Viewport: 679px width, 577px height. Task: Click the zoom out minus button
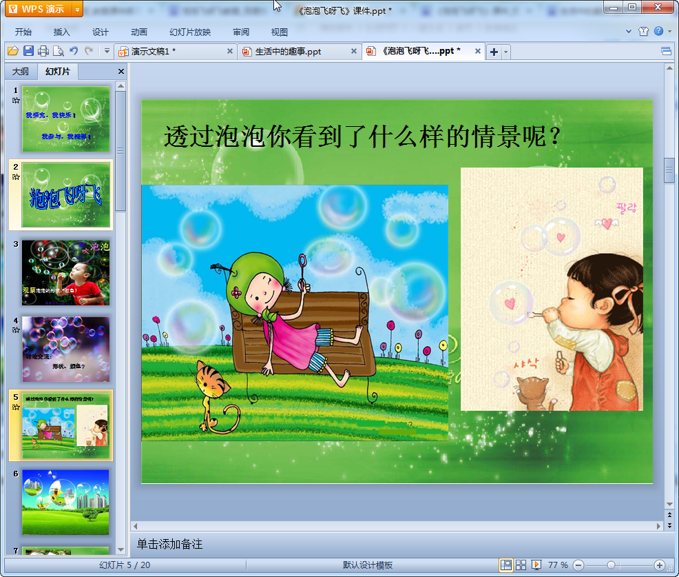click(578, 565)
